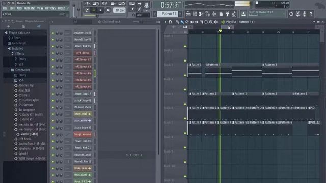This screenshot has height=183, width=326.
Task: Click the record button in transport
Action: tap(108, 10)
